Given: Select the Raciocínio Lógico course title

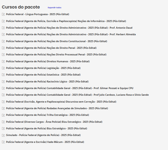Looking at the screenshot, I should click(x=47, y=82).
